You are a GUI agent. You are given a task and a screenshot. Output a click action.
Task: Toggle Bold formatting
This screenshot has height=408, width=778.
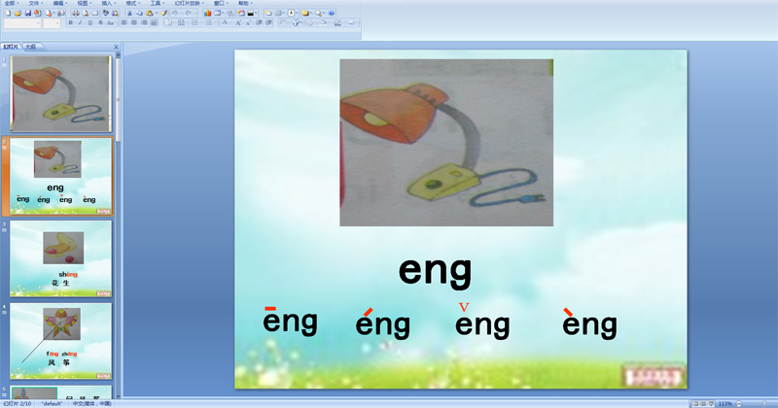71,22
